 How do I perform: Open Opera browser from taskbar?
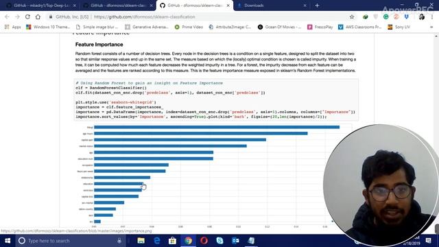[204, 241]
